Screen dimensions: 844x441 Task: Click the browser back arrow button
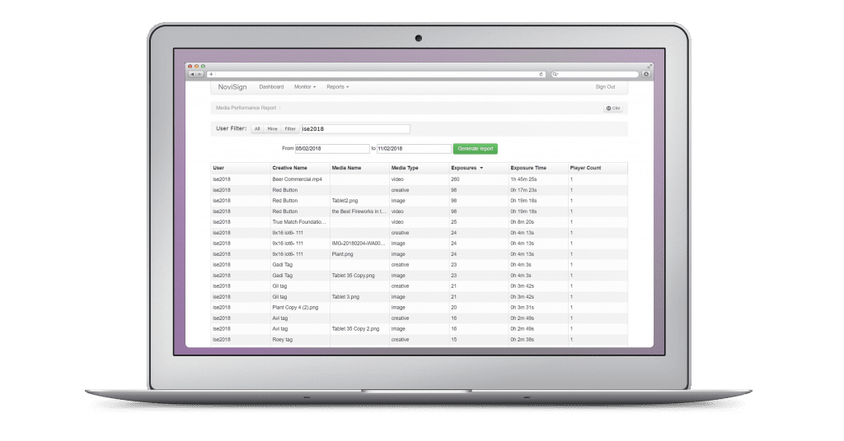192,74
